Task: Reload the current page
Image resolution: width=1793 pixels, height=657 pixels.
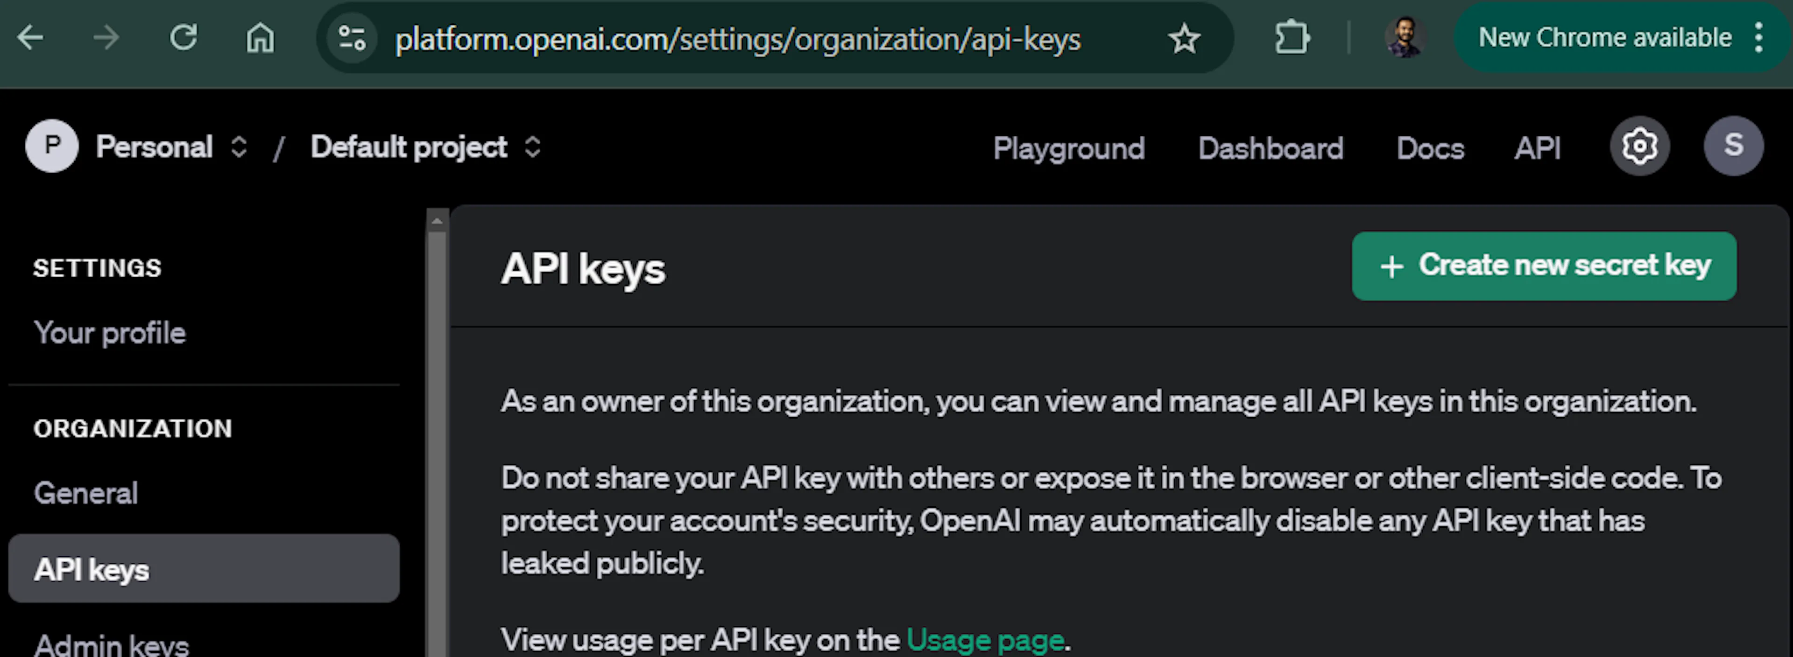Action: (x=184, y=37)
